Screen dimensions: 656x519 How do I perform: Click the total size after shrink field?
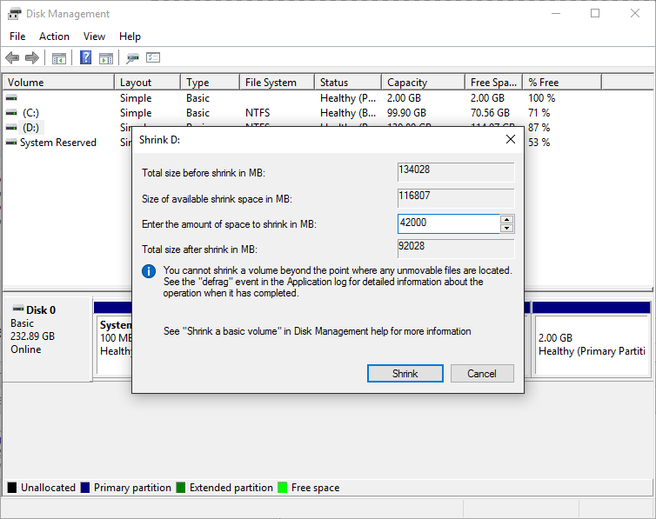point(456,249)
